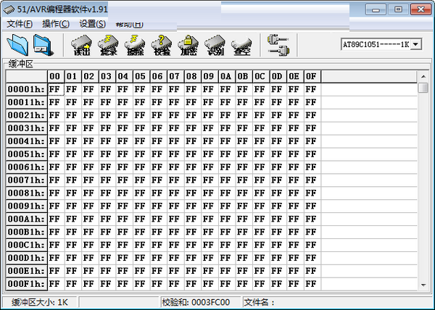
Task: Click column header 08
Action: pyautogui.click(x=193, y=77)
